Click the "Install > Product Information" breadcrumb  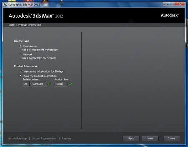(24, 25)
